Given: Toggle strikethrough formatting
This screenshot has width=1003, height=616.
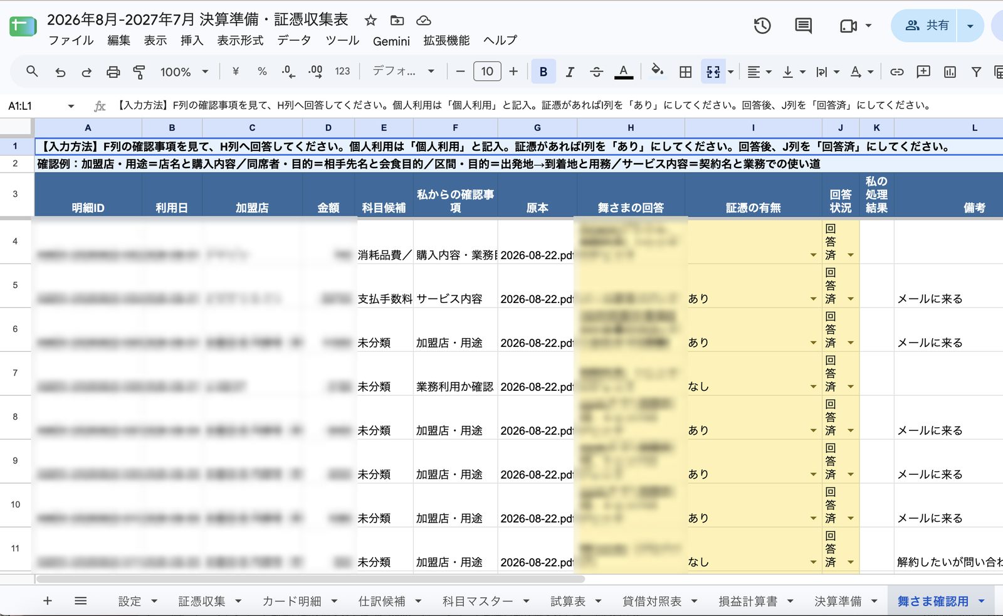Looking at the screenshot, I should 596,72.
